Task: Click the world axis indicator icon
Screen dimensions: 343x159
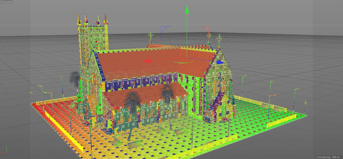Action: coord(6,151)
